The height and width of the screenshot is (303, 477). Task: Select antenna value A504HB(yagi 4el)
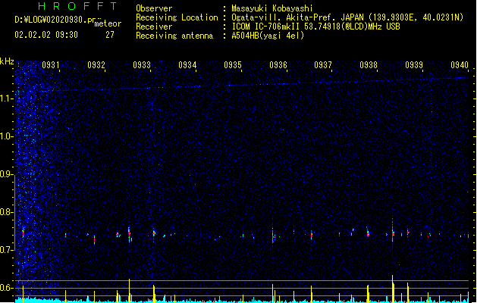[x=268, y=36]
